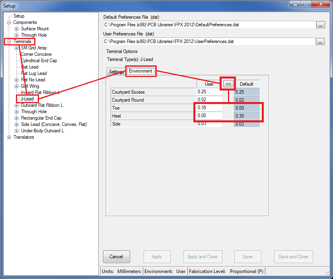
Task: Select SM Grid Array terminal type
Action: click(x=34, y=48)
